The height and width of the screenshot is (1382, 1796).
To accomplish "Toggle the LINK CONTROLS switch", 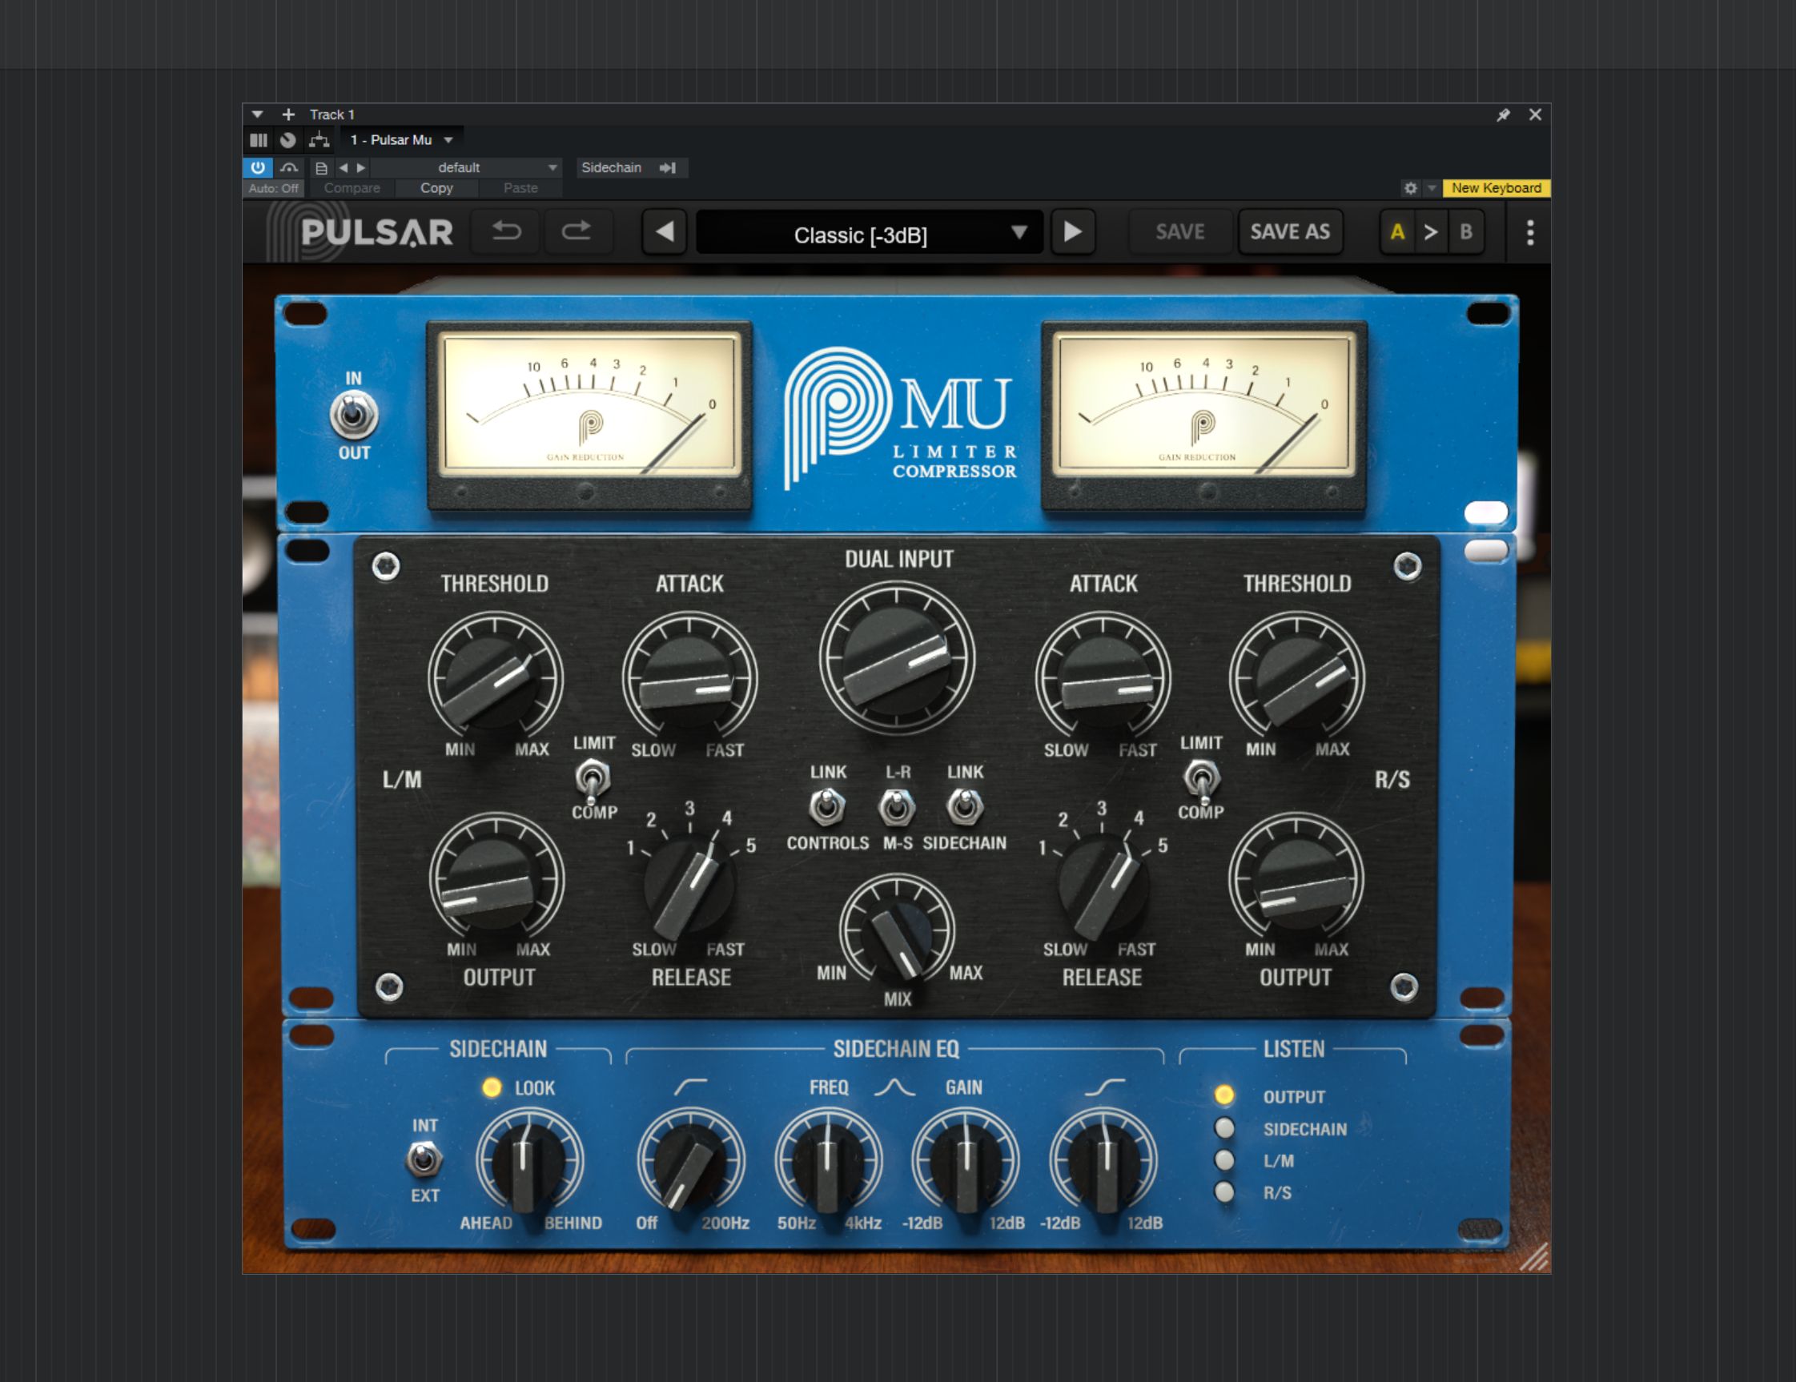I will click(827, 806).
